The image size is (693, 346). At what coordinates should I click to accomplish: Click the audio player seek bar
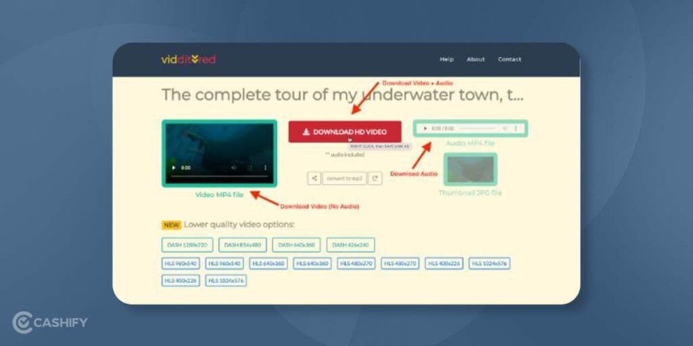point(476,128)
